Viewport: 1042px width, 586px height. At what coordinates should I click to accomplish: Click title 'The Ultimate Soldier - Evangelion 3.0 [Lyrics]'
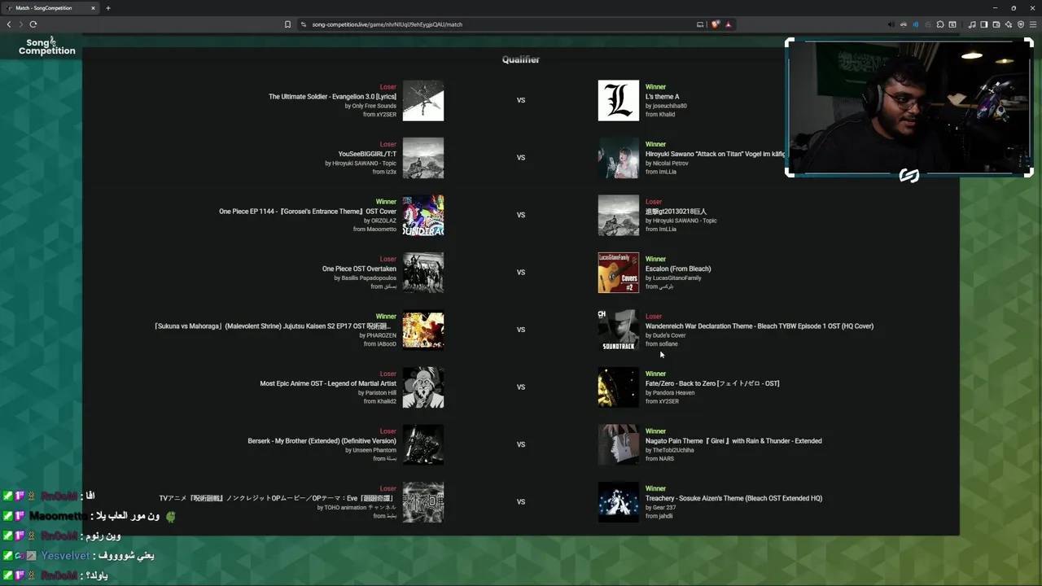tap(332, 97)
